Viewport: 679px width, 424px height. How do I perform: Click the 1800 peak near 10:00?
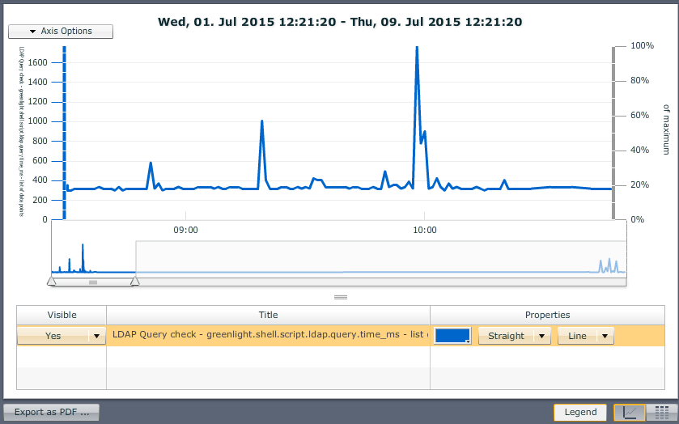[x=416, y=49]
